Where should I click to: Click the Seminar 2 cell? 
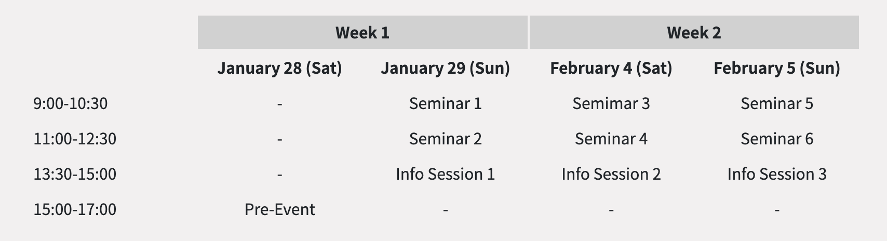tap(445, 139)
